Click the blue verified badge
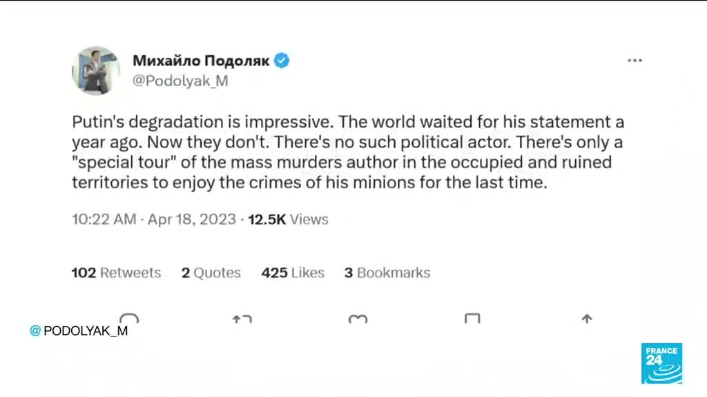Viewport: 707px width, 397px height. point(282,61)
